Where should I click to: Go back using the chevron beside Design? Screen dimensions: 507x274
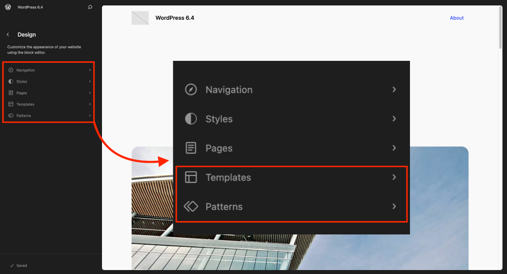(x=8, y=34)
